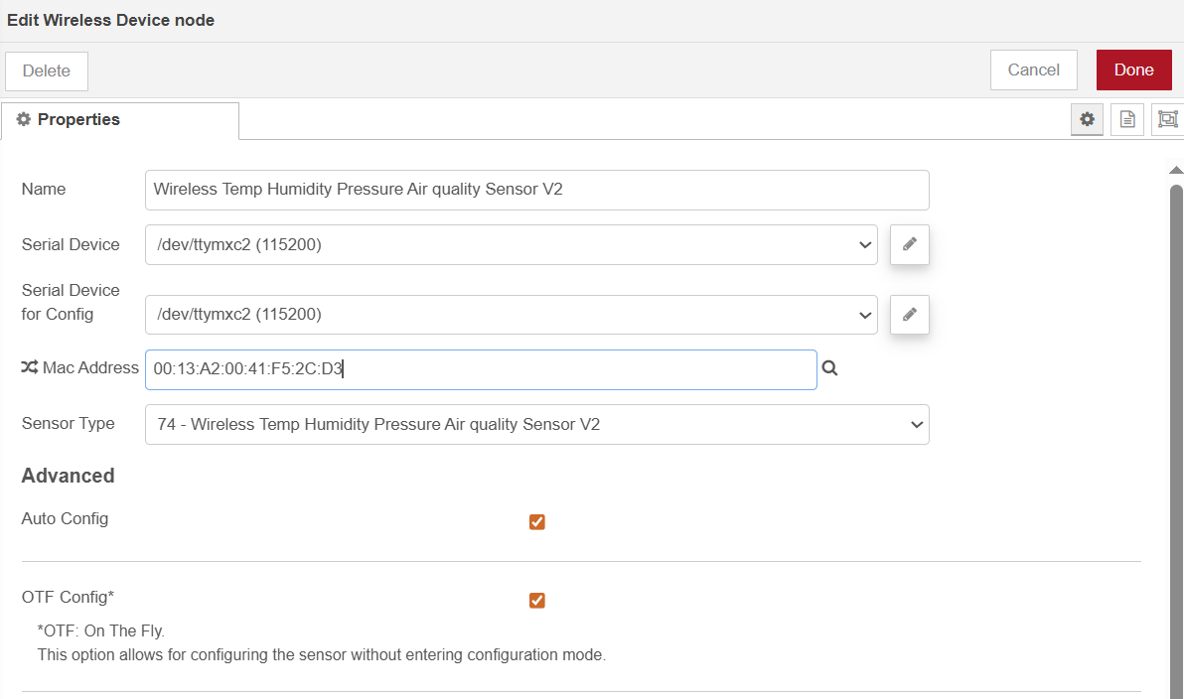Expand Serial Device for Config dropdown

click(511, 315)
